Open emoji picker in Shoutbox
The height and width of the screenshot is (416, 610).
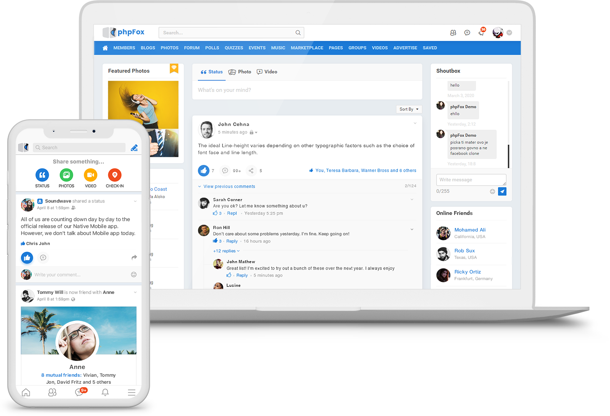pos(492,191)
